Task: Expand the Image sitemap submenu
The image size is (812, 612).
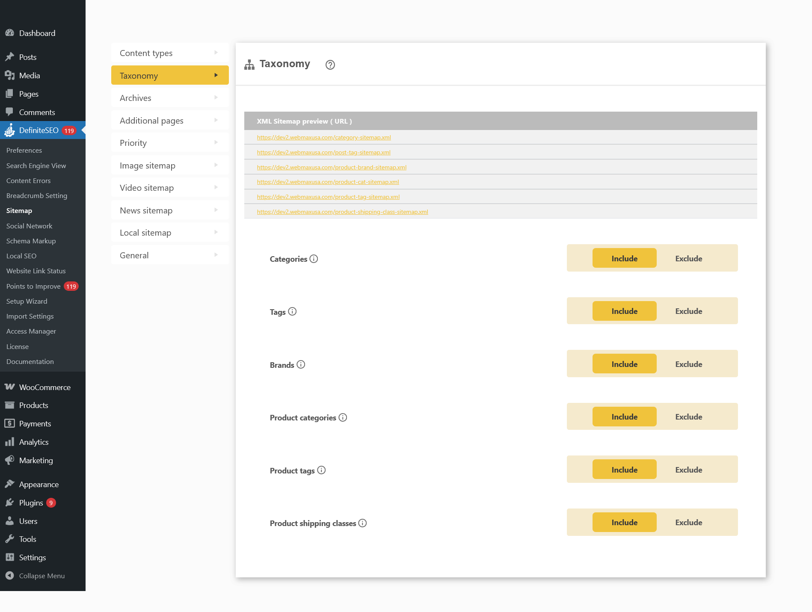Action: (x=216, y=165)
